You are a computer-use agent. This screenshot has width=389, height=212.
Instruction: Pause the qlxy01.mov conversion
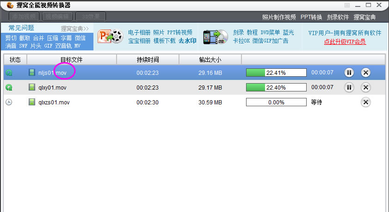click(x=349, y=87)
